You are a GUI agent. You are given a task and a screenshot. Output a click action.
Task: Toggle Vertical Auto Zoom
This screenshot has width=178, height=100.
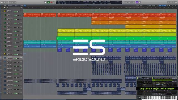[x=162, y=6]
